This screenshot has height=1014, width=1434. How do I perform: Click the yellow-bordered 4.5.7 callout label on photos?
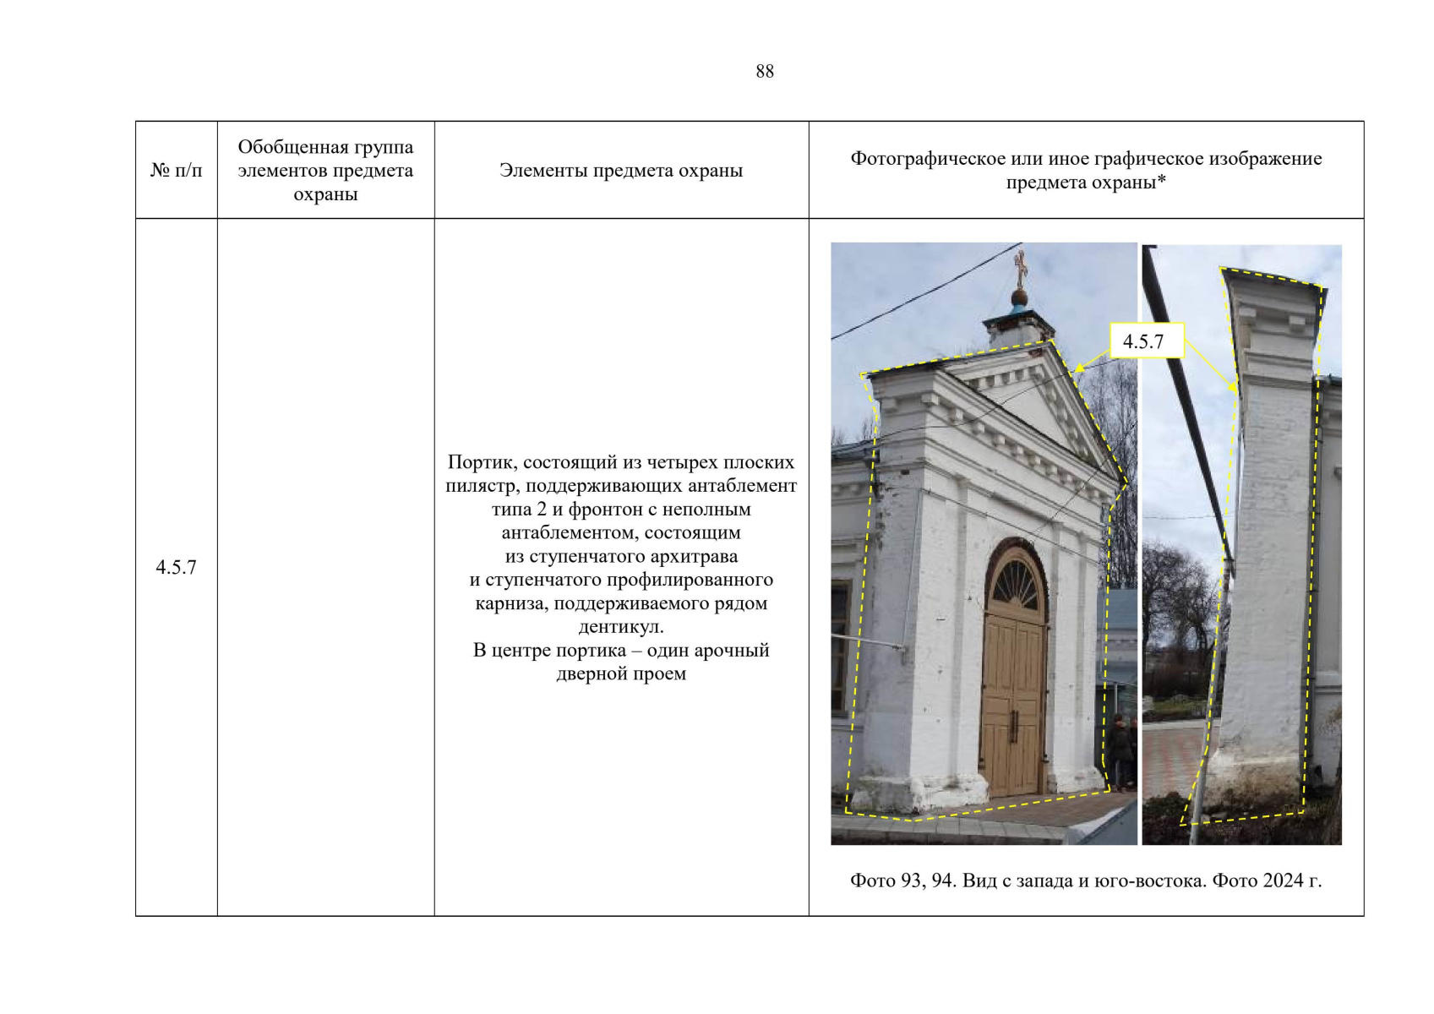coord(1144,341)
